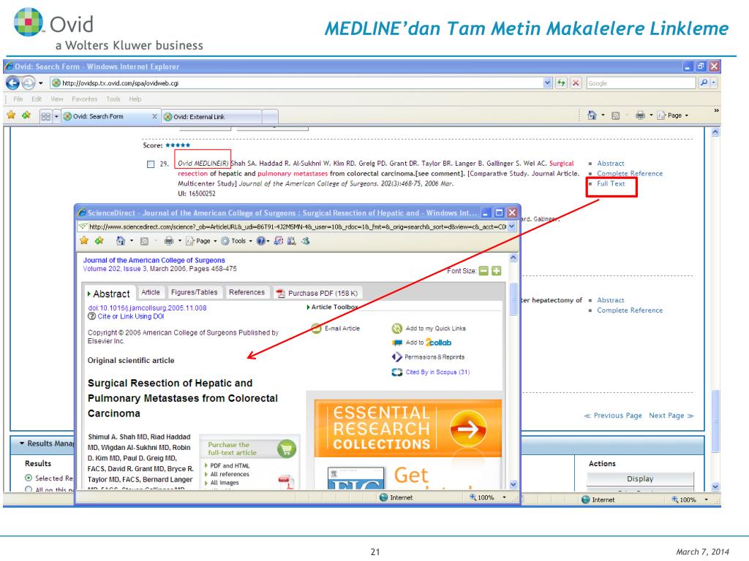Click the Journal of the American College of Surgeons link
The height and width of the screenshot is (561, 749).
[x=154, y=260]
